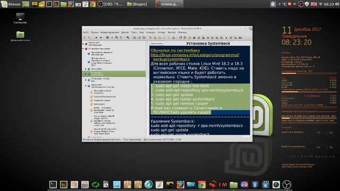The height and width of the screenshot is (191, 340).
Task: Open the Файл menu
Action: pos(86,32)
